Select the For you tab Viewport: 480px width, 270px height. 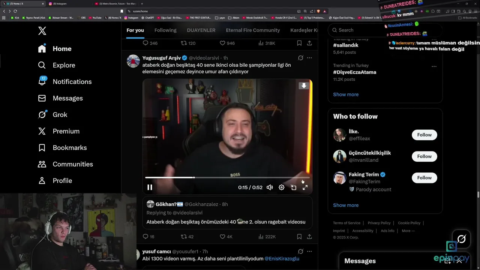point(135,30)
